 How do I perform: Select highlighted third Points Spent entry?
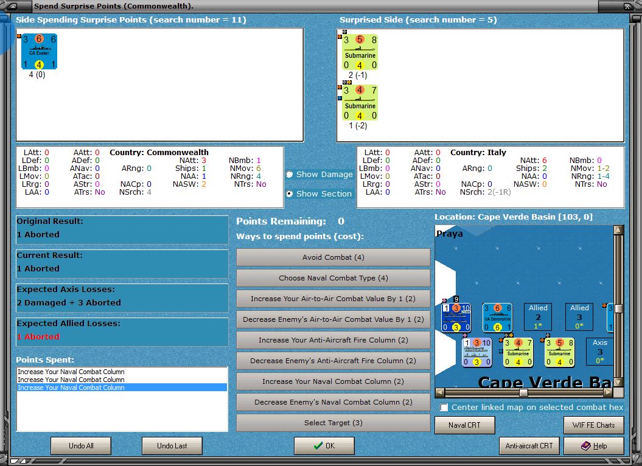point(122,388)
